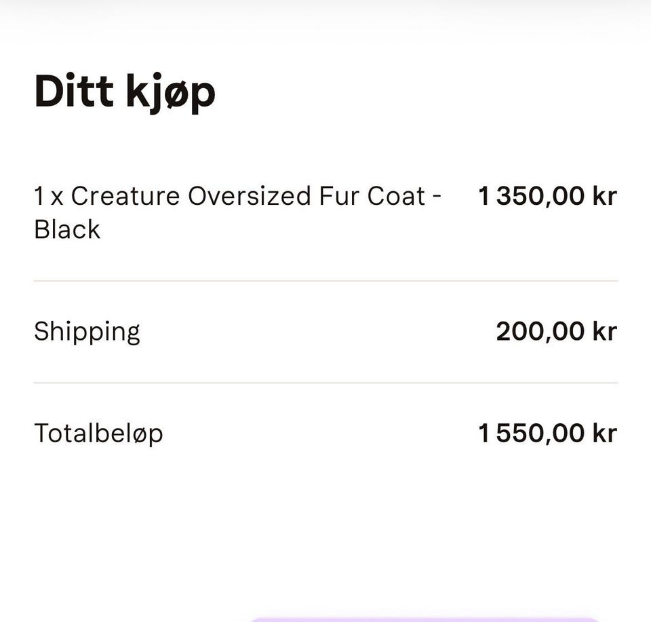Select the Creature Oversized Fur Coat item name
The width and height of the screenshot is (651, 622).
tap(237, 212)
